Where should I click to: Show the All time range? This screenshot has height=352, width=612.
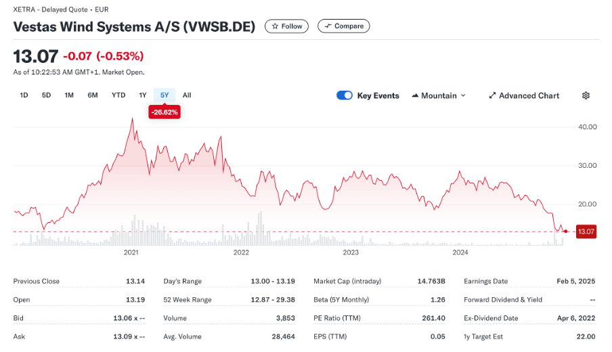pyautogui.click(x=187, y=95)
